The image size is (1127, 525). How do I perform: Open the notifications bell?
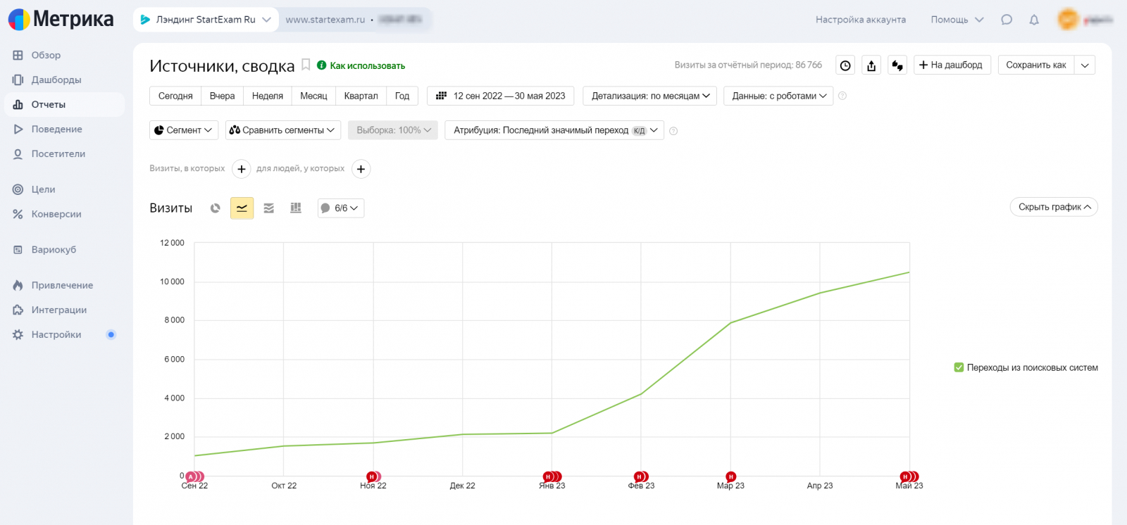click(x=1034, y=20)
